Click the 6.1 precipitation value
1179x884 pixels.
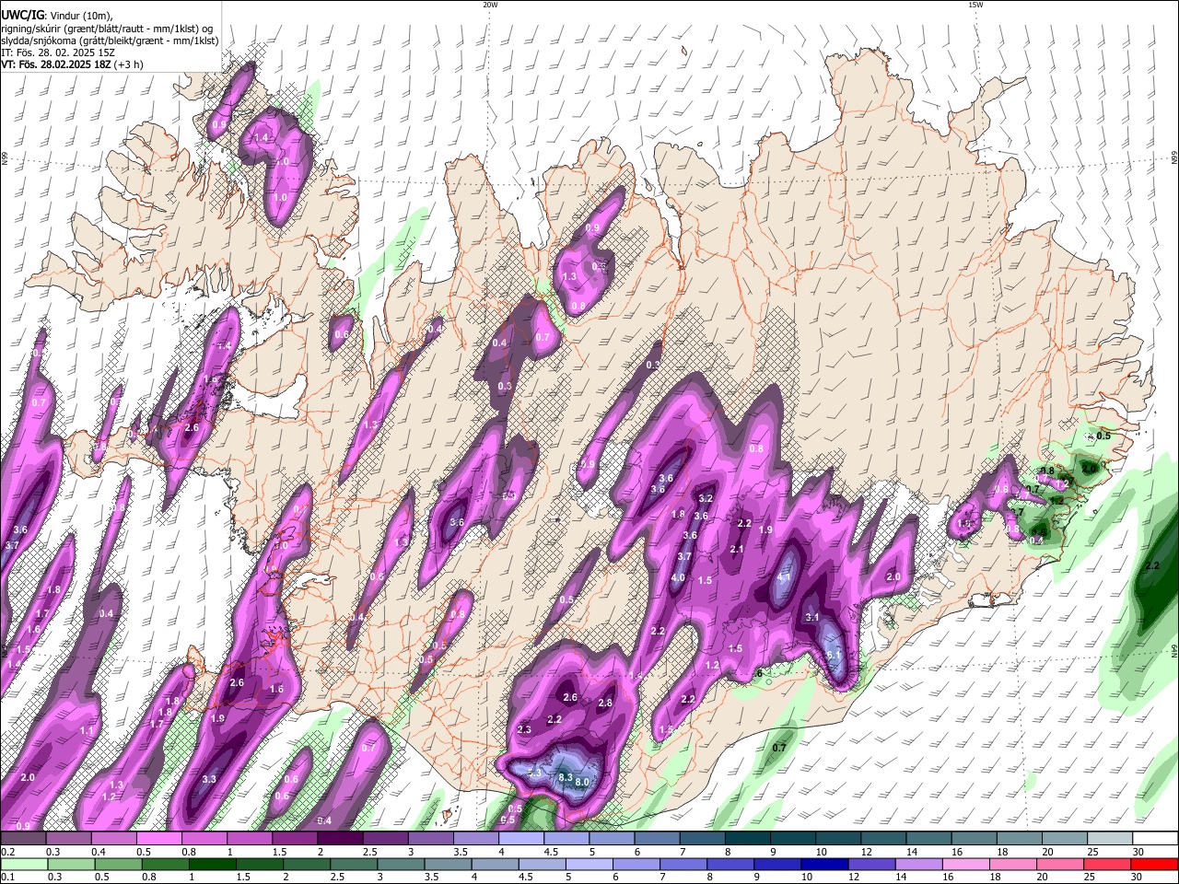coord(835,656)
